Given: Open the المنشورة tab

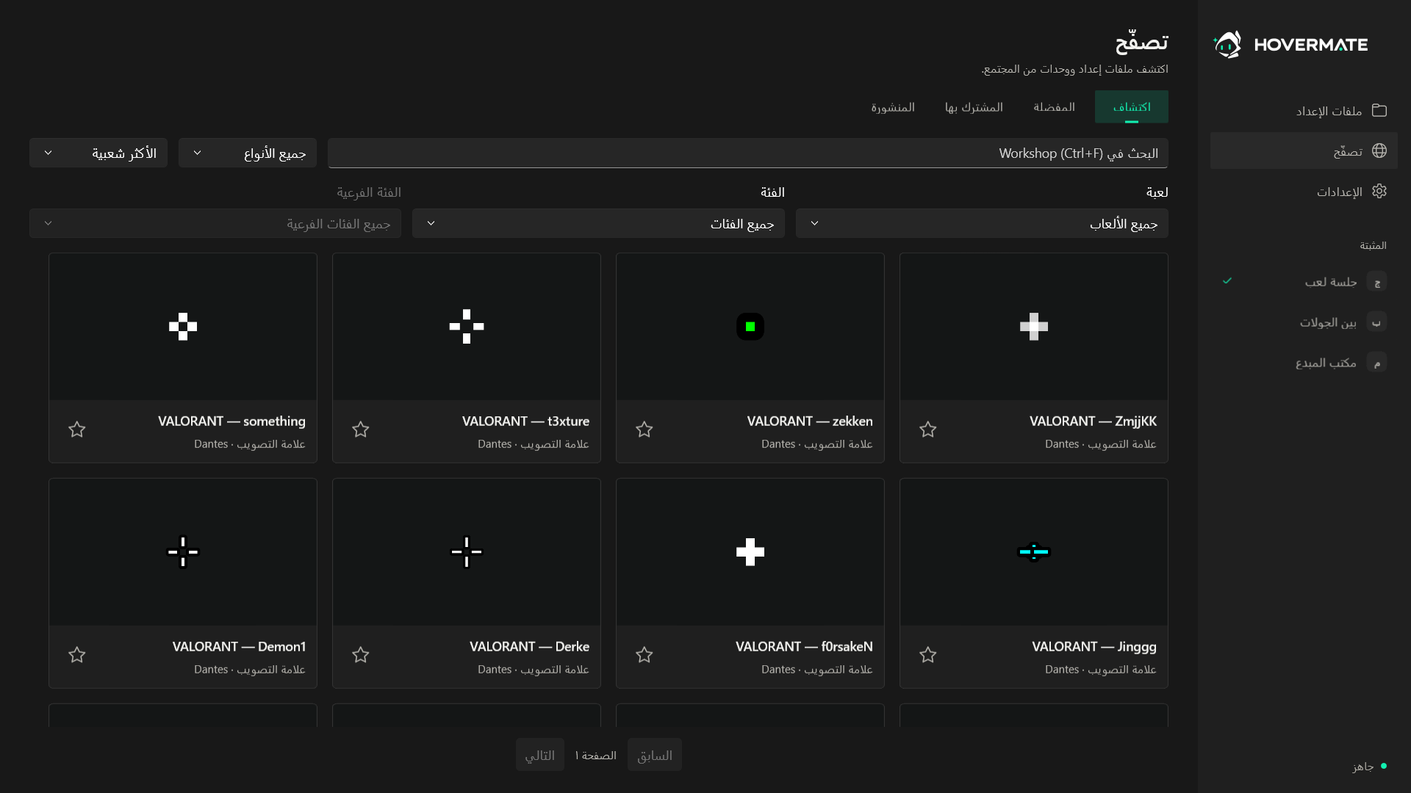Looking at the screenshot, I should click(893, 107).
